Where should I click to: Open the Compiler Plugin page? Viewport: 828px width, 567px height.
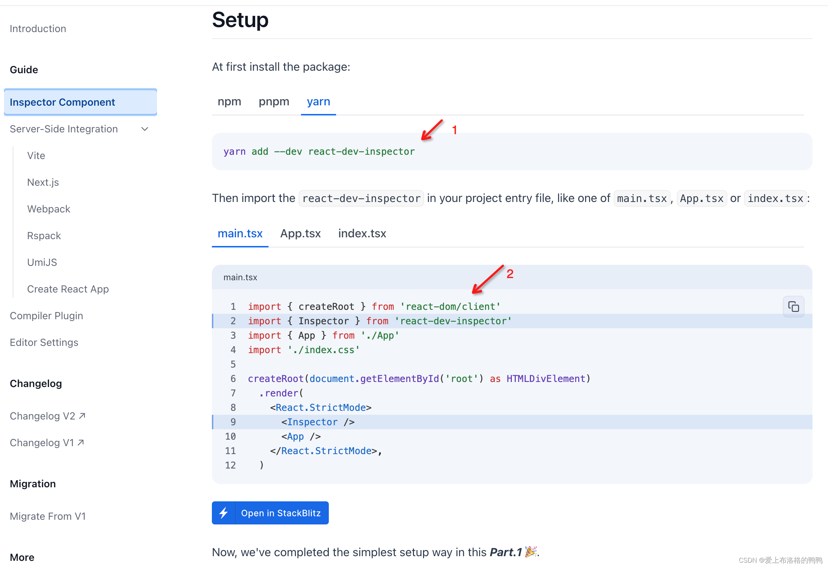click(x=46, y=316)
